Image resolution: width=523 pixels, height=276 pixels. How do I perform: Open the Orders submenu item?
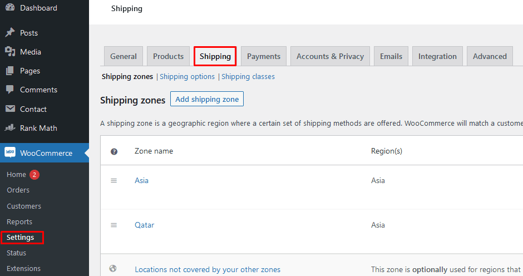pyautogui.click(x=18, y=190)
